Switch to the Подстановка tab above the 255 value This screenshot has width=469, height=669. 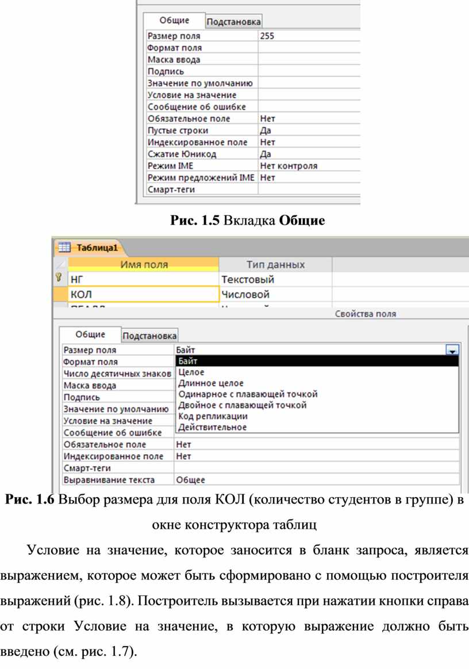[x=233, y=21]
